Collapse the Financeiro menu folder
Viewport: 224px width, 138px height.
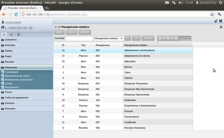pyautogui.click(x=26, y=67)
